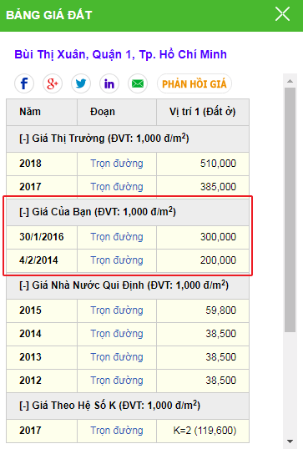The height and width of the screenshot is (454, 303).
Task: Click the 300,000 price value
Action: click(218, 237)
